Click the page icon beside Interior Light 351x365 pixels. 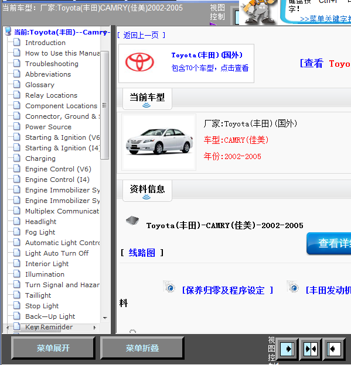tap(17, 263)
